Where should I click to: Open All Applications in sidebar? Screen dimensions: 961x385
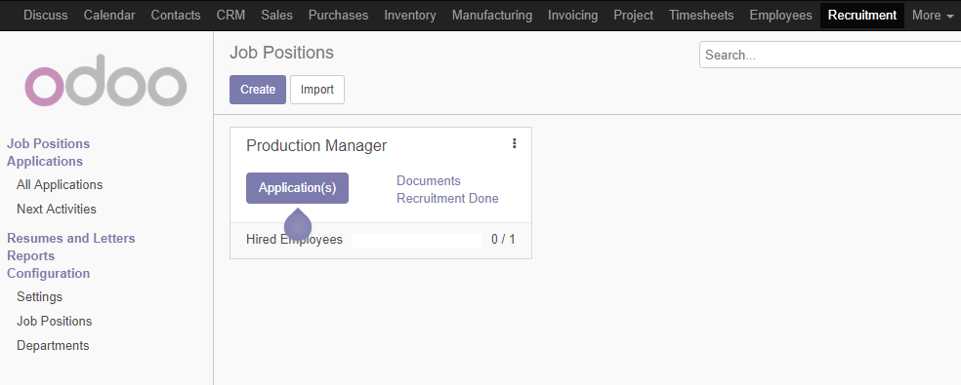point(60,185)
